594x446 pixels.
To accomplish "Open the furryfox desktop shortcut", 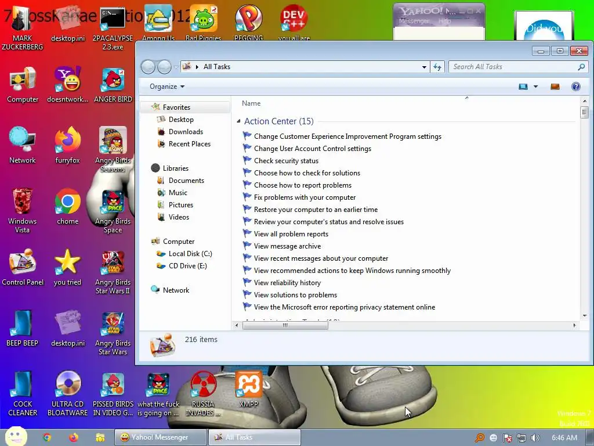I will click(x=67, y=145).
